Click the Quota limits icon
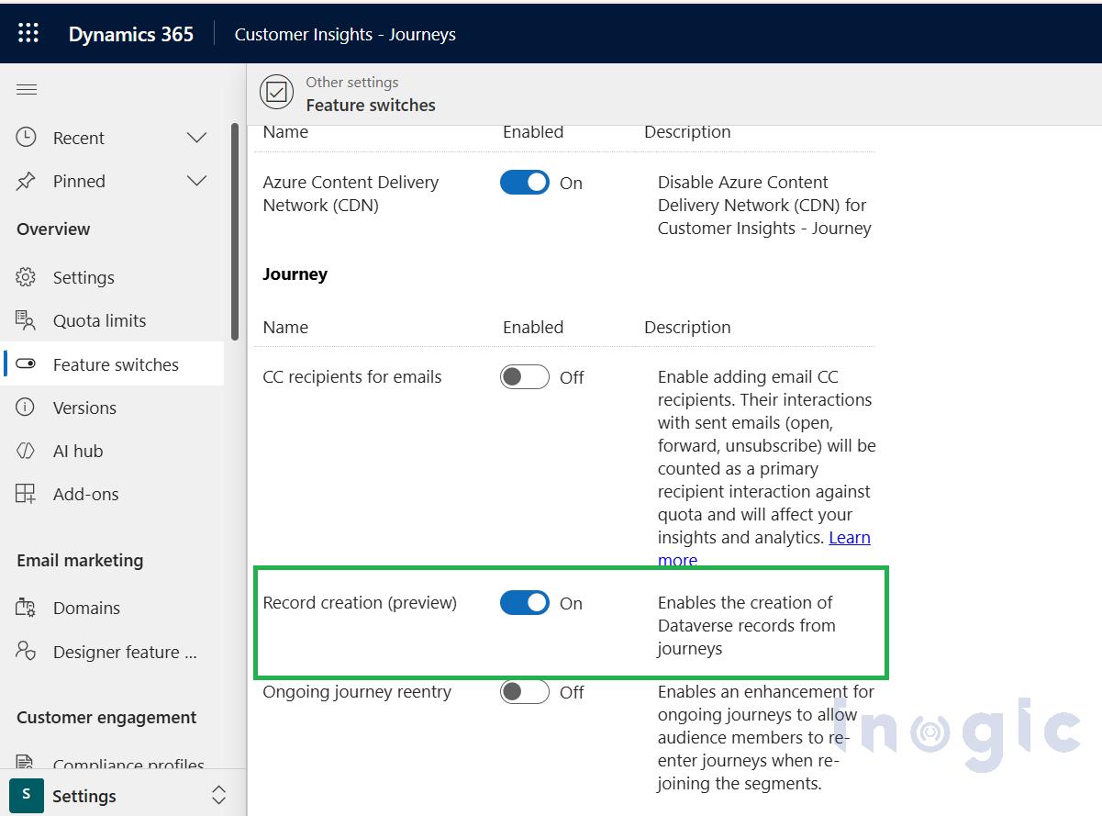Image resolution: width=1102 pixels, height=816 pixels. click(x=26, y=320)
